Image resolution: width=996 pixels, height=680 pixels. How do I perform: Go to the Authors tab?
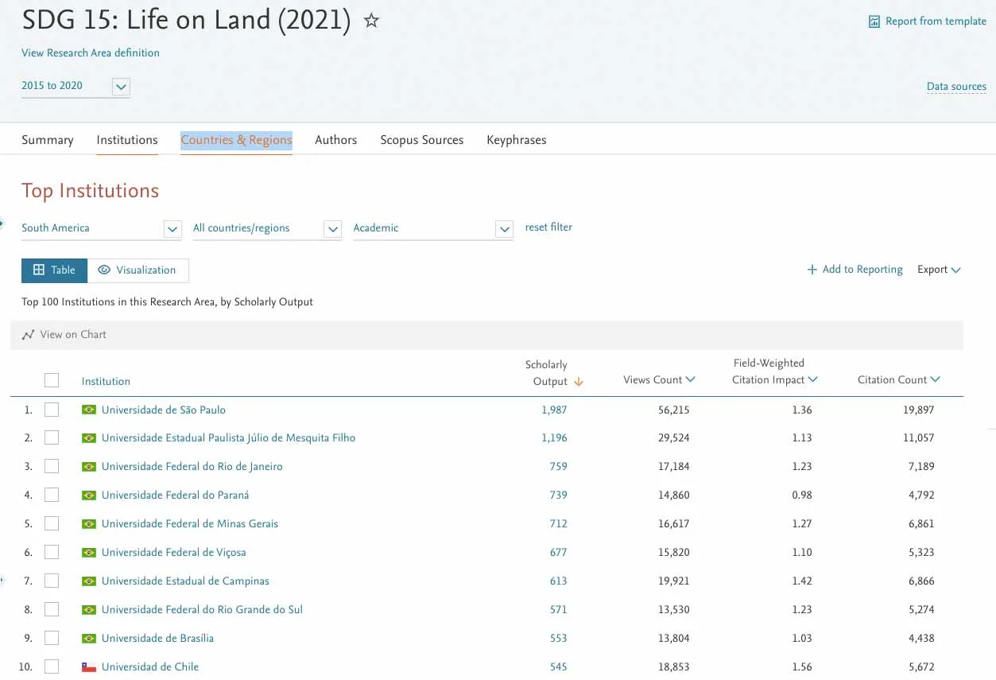(336, 140)
